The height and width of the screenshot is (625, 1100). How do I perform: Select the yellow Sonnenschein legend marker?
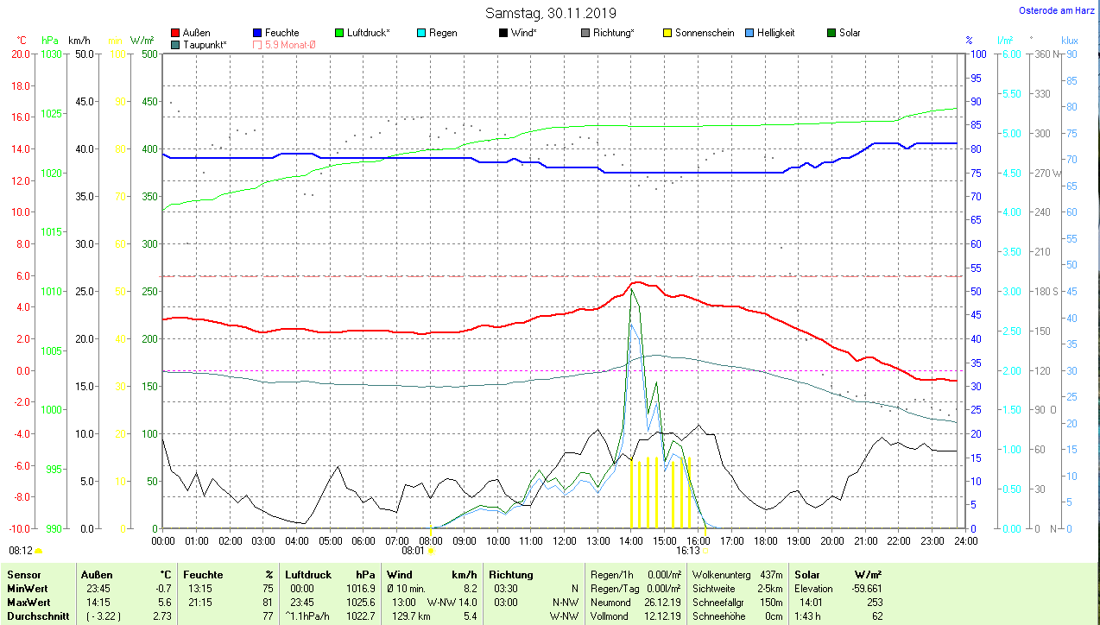pyautogui.click(x=667, y=33)
